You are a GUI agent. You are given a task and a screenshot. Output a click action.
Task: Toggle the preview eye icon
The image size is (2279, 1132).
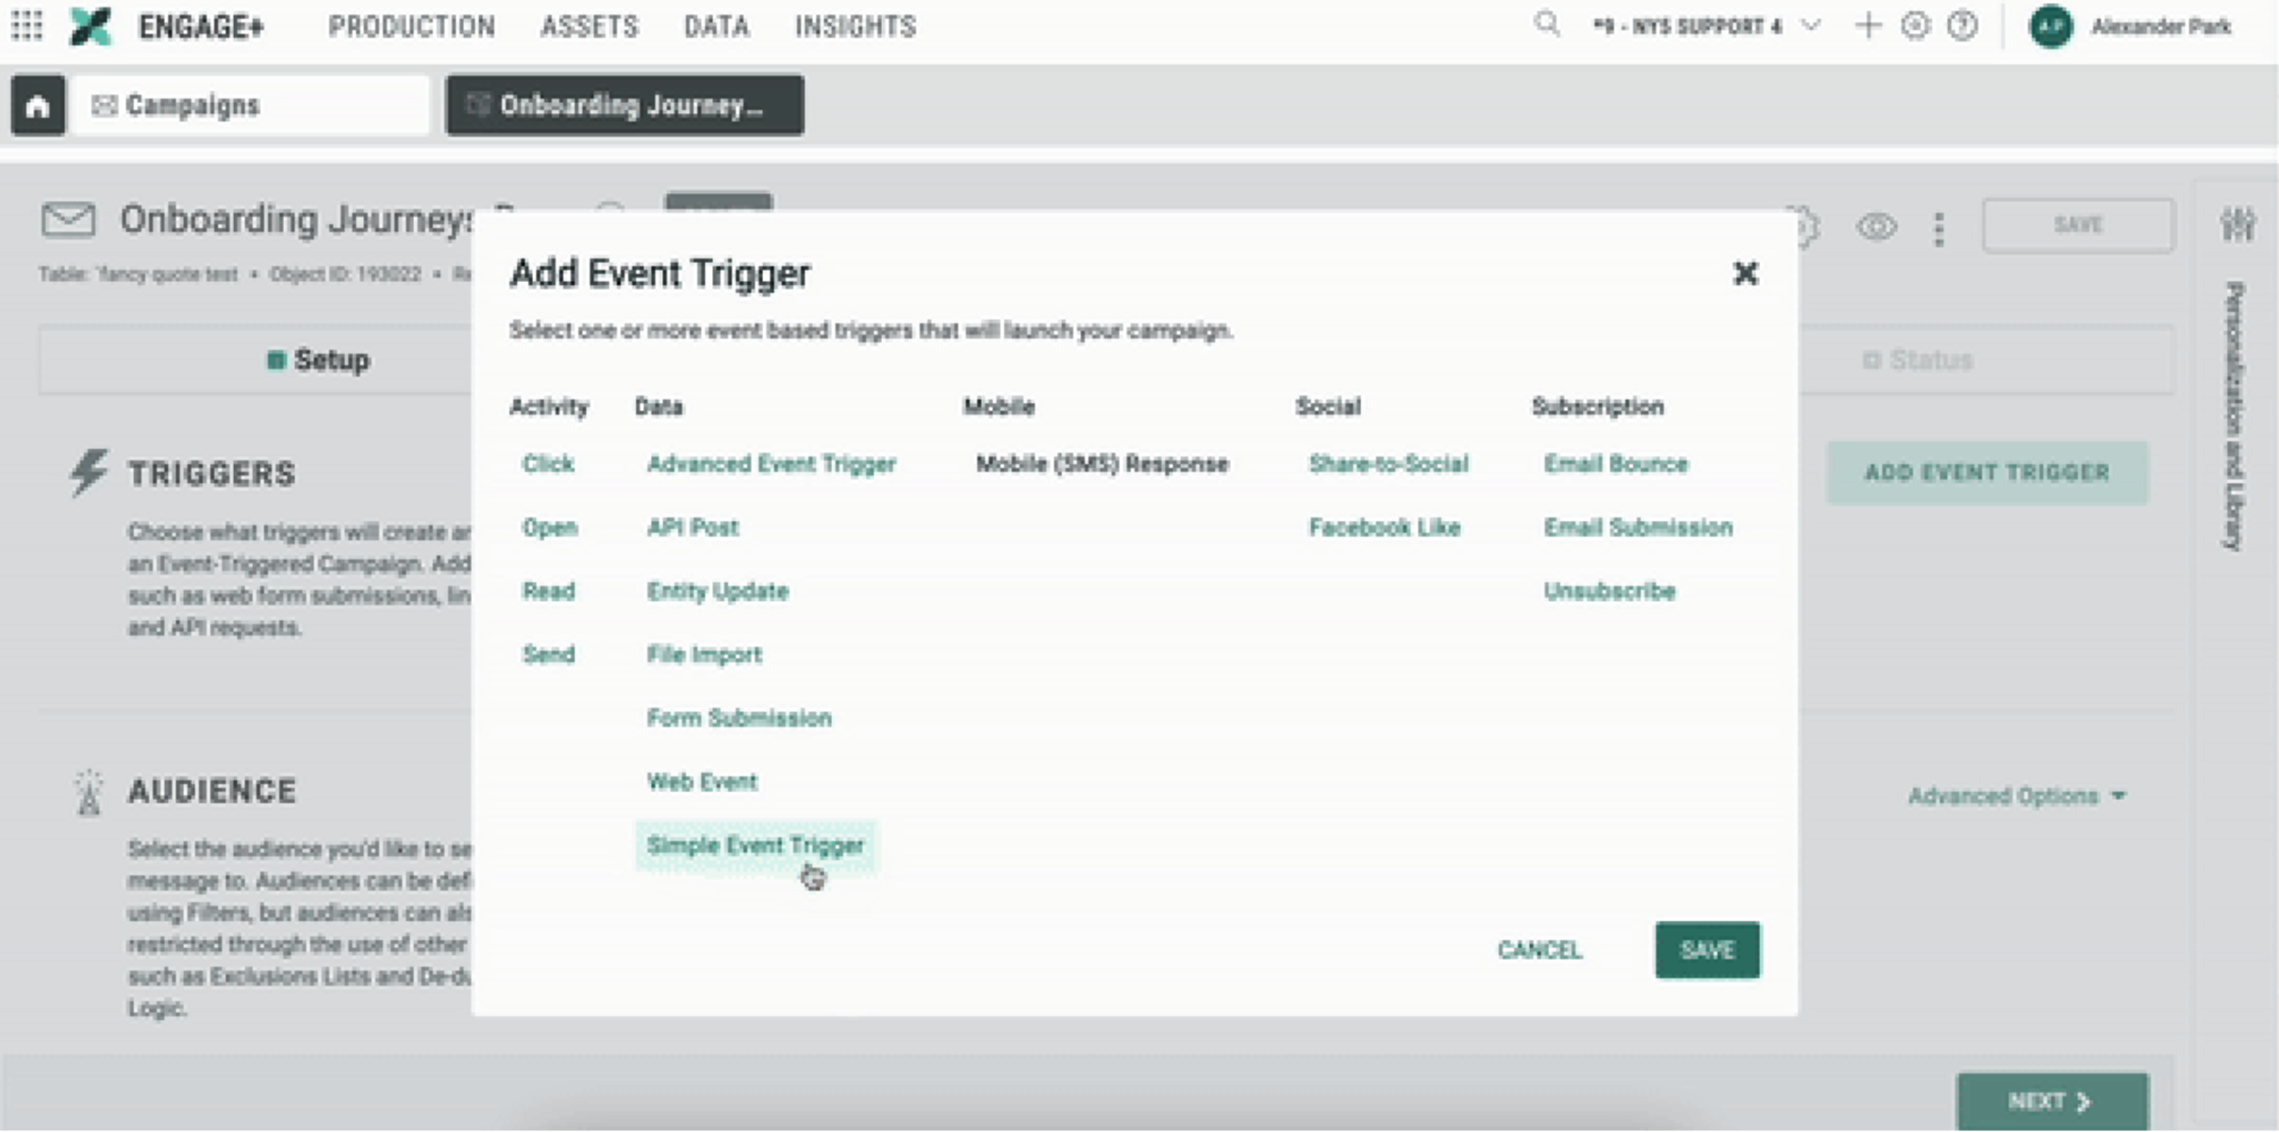pos(1876,226)
